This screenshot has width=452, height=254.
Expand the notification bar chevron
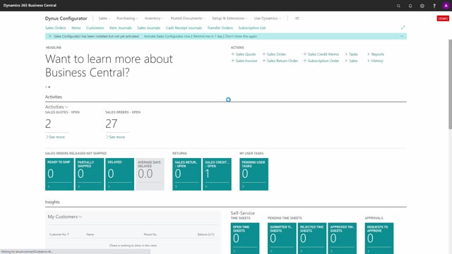click(x=402, y=36)
